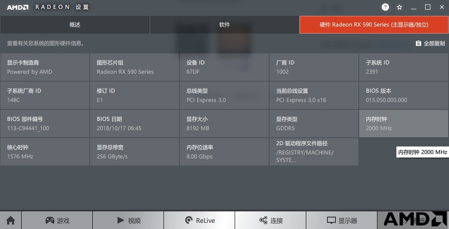Switch to the 概述 tab
Screen dimensions: 449x229
click(75, 25)
